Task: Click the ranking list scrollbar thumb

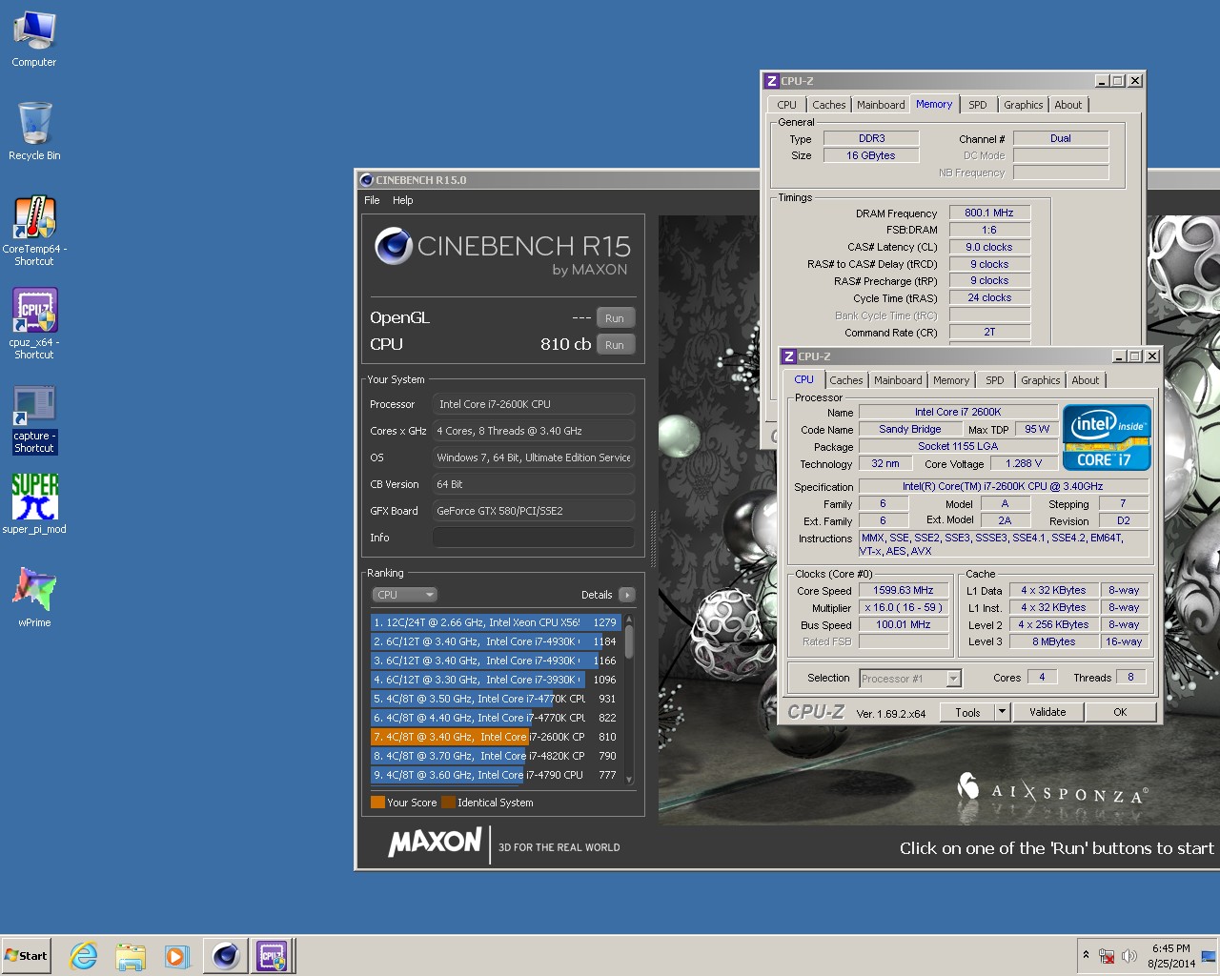Action: 629,640
